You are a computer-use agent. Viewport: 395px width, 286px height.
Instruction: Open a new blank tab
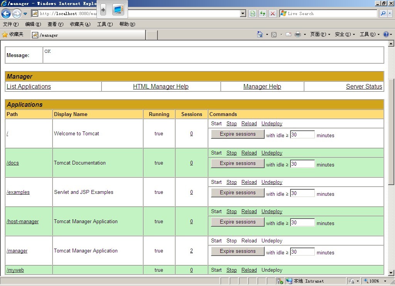click(152, 35)
